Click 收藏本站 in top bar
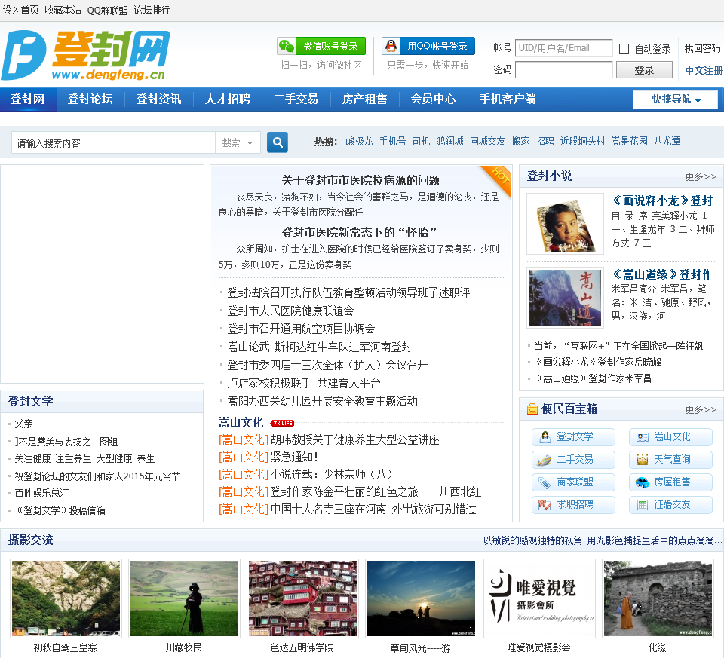The height and width of the screenshot is (658, 724). (63, 10)
